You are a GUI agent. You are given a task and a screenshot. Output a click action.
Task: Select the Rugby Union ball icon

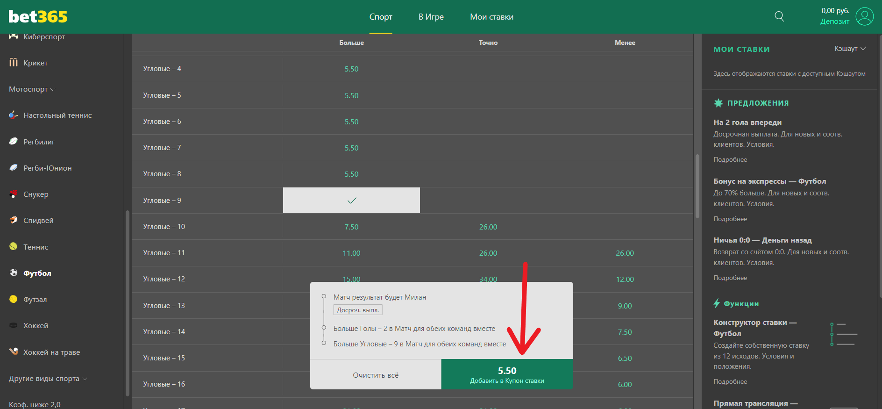[14, 168]
